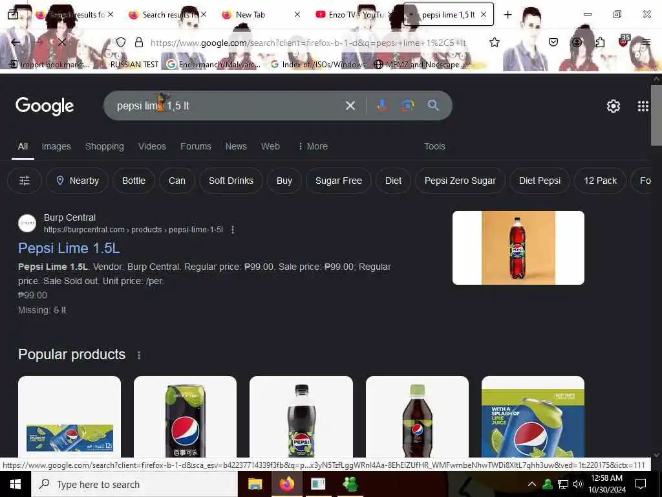Start Google voice search microphone
The width and height of the screenshot is (662, 497).
382,105
